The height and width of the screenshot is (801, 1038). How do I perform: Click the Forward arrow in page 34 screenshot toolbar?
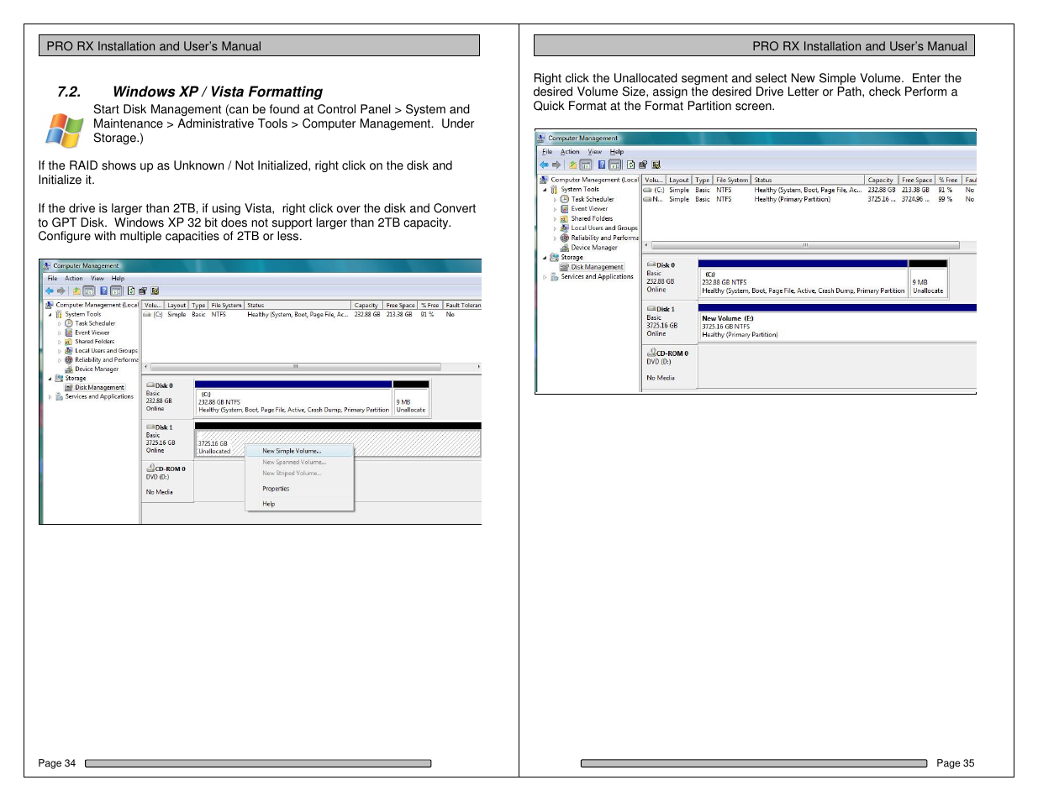coord(61,291)
